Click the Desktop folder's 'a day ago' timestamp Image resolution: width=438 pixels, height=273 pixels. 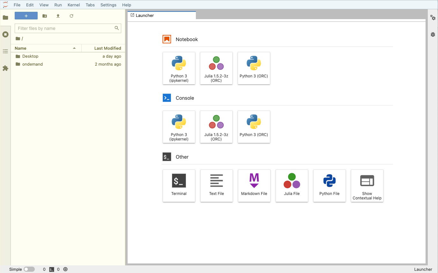(112, 56)
